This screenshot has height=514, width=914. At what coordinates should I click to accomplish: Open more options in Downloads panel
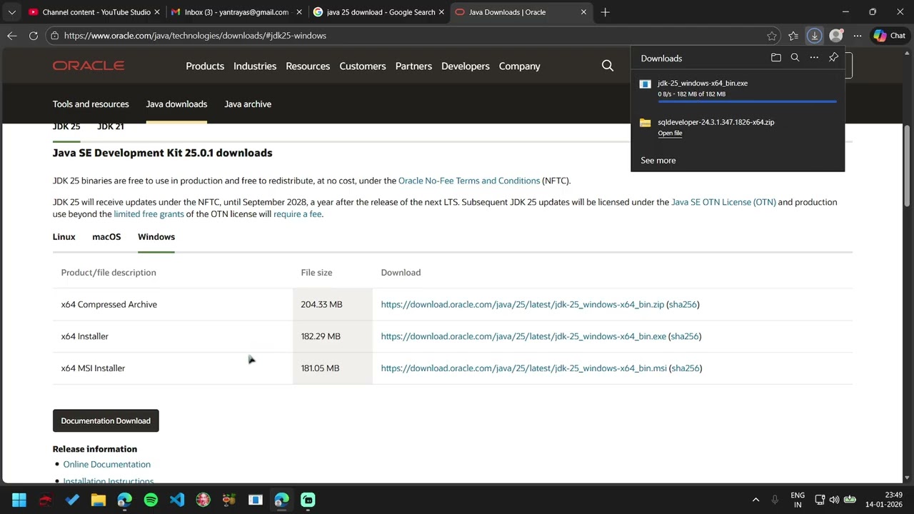point(814,58)
